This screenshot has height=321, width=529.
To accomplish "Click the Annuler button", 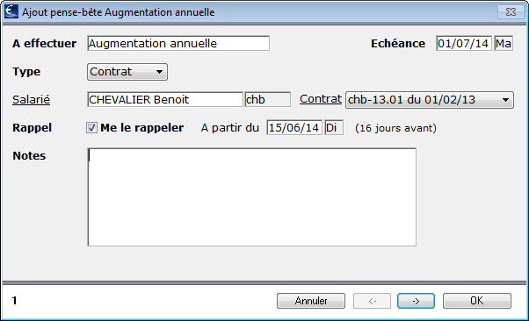I will click(311, 301).
